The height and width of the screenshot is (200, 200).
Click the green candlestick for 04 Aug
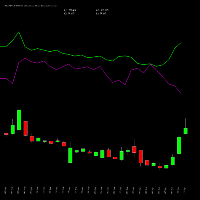(x=13, y=129)
